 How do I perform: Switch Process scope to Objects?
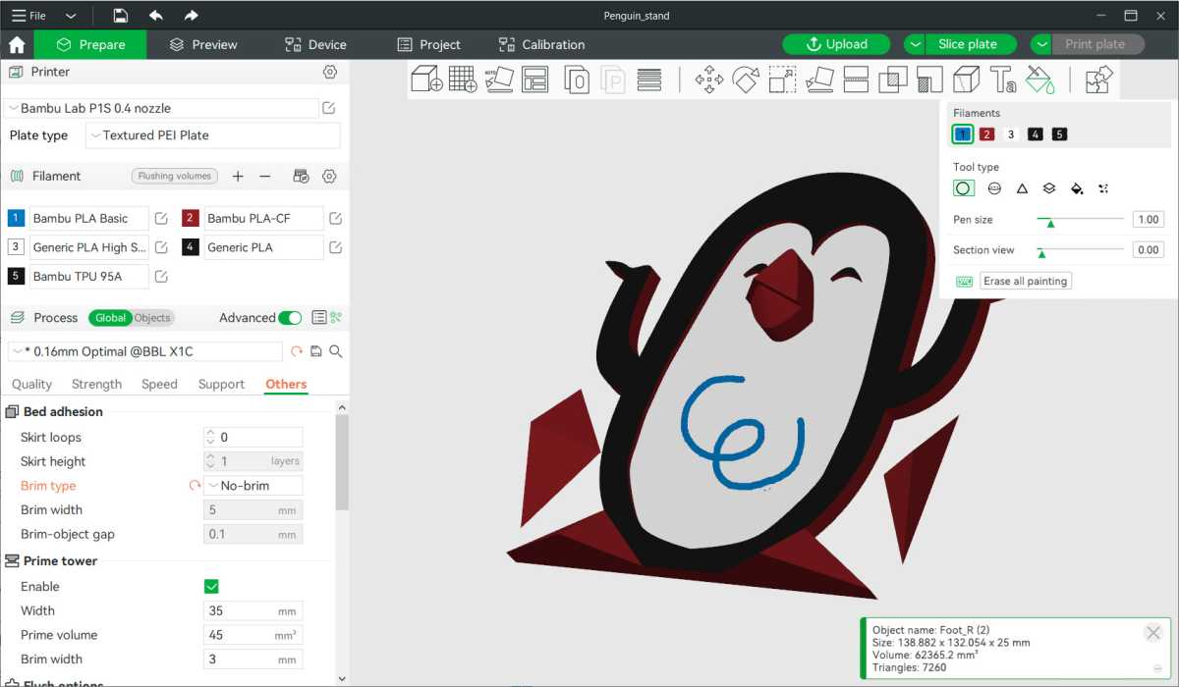[152, 318]
